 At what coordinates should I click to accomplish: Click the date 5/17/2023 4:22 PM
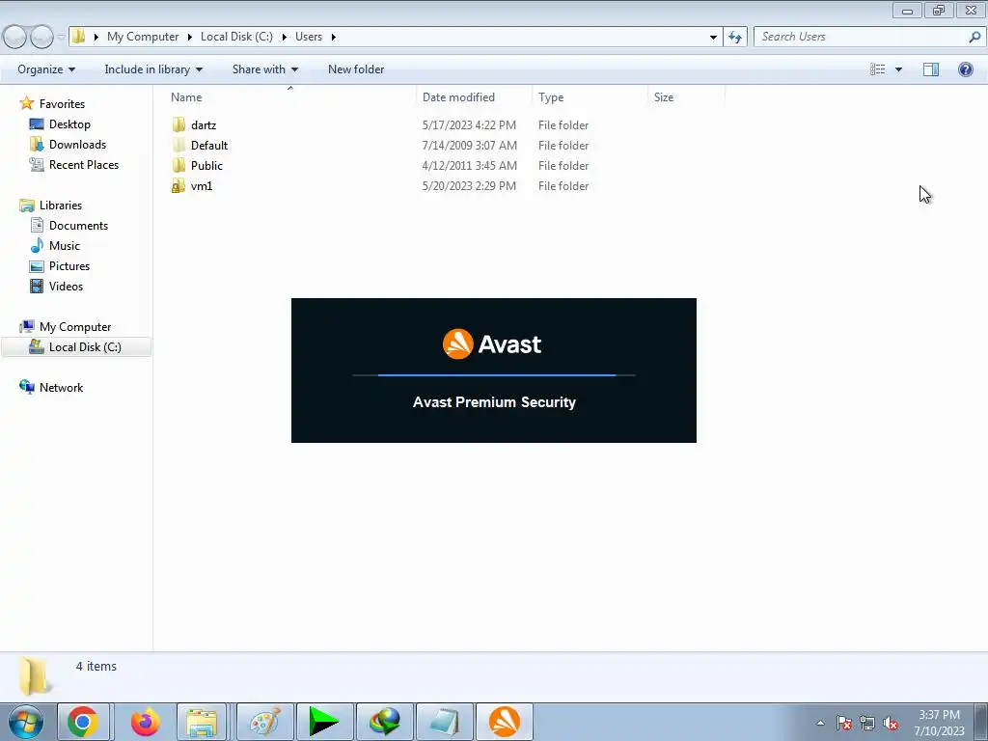point(469,125)
